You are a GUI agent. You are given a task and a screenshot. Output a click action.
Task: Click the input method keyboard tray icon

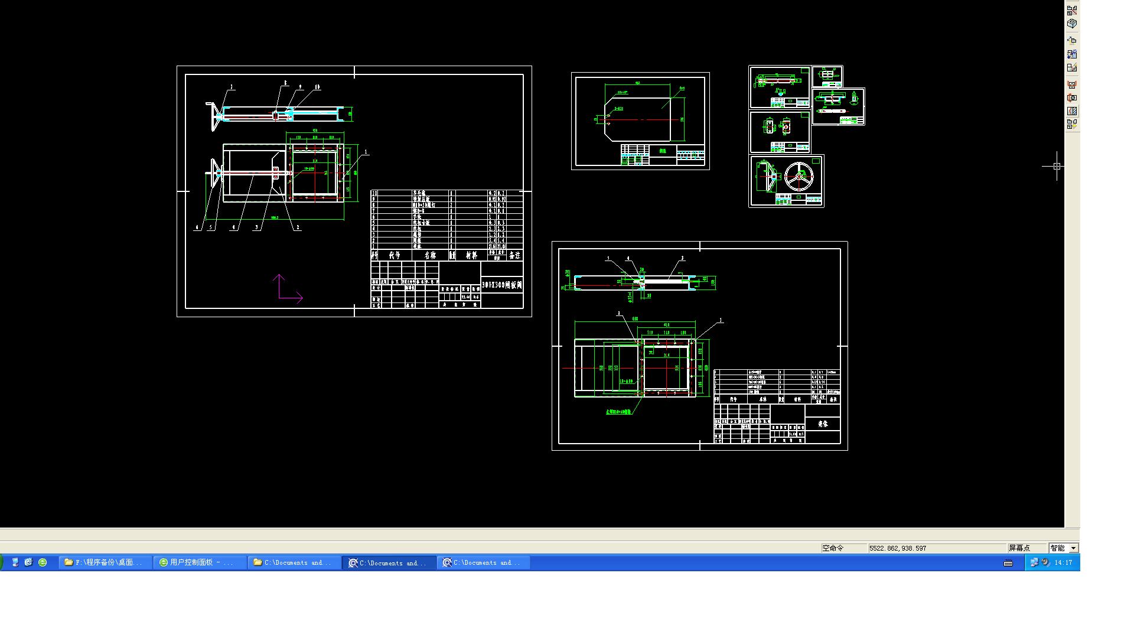pyautogui.click(x=1008, y=563)
